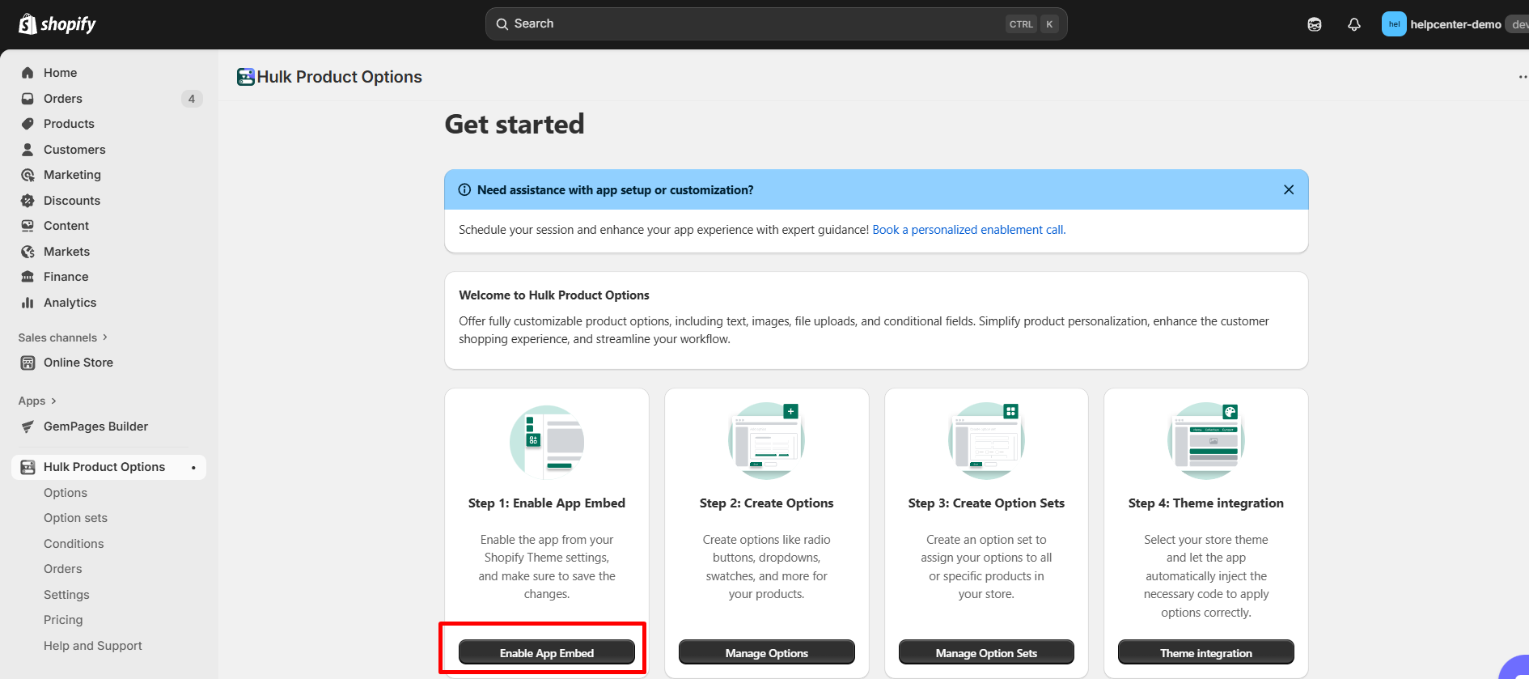Open Option sets submenu item
The width and height of the screenshot is (1529, 679).
pos(75,518)
